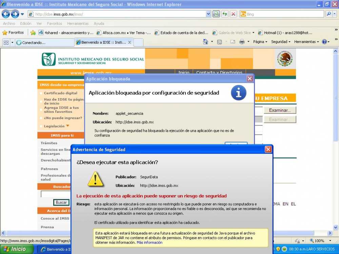Click the SeguriData publisher name
Screen dimensions: 339x254
point(149,177)
